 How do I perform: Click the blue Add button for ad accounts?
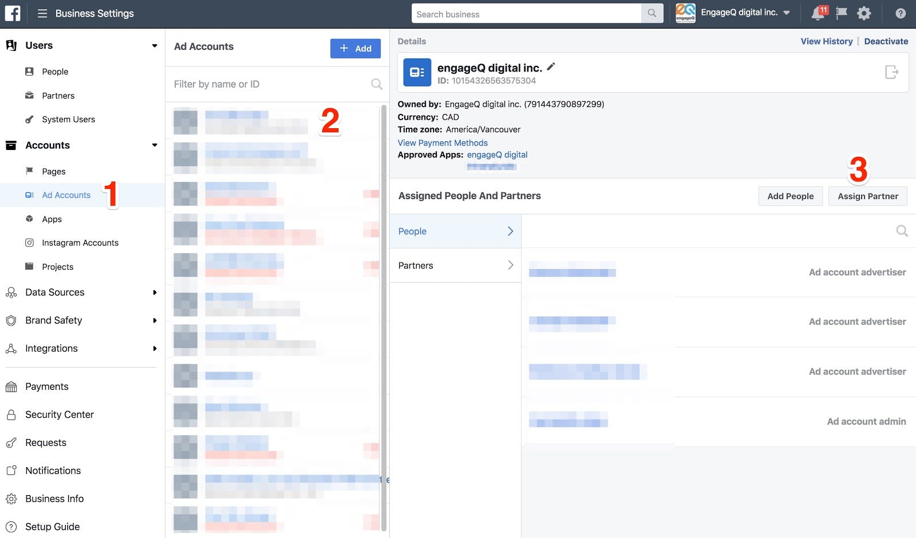[x=356, y=49]
